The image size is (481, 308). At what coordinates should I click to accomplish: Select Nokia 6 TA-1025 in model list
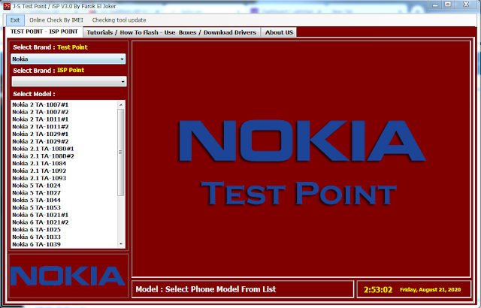65,230
